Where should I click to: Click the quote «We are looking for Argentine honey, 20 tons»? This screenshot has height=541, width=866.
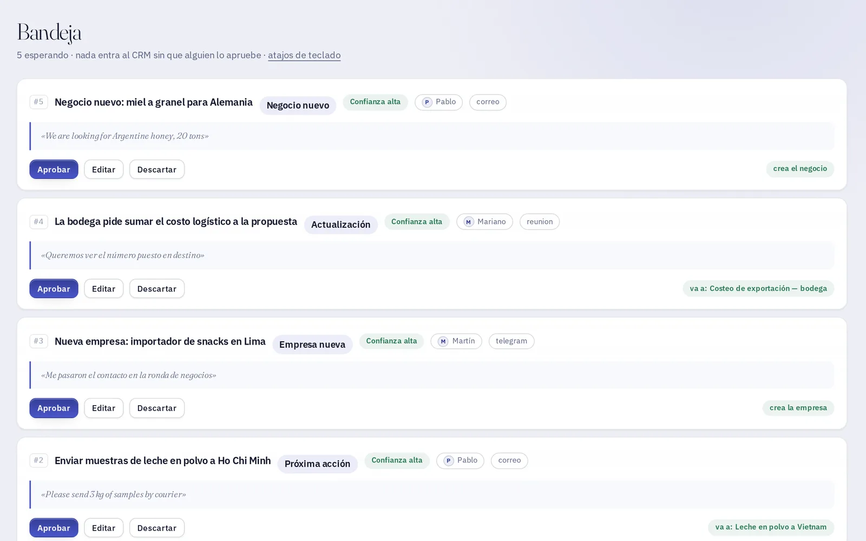tap(125, 136)
